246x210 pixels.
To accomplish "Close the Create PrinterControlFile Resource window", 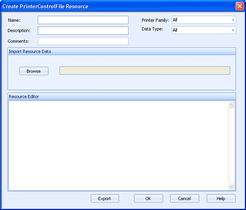I will pos(240,6).
